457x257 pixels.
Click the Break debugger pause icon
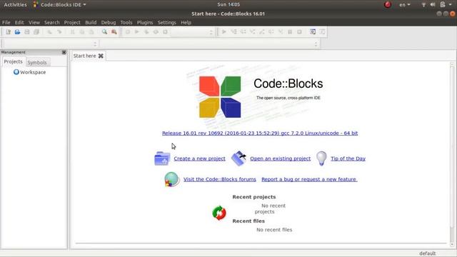pyautogui.click(x=290, y=31)
